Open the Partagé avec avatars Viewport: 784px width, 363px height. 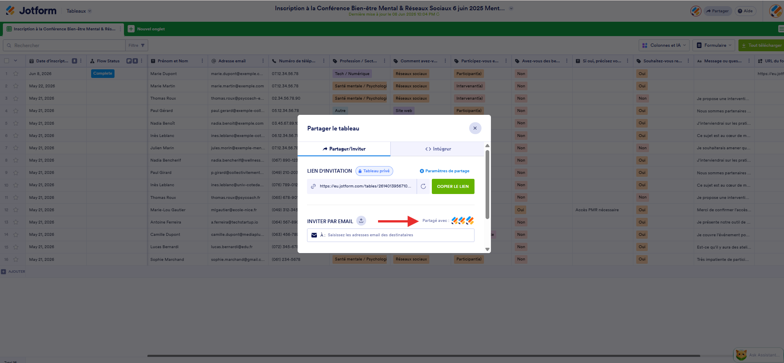463,221
